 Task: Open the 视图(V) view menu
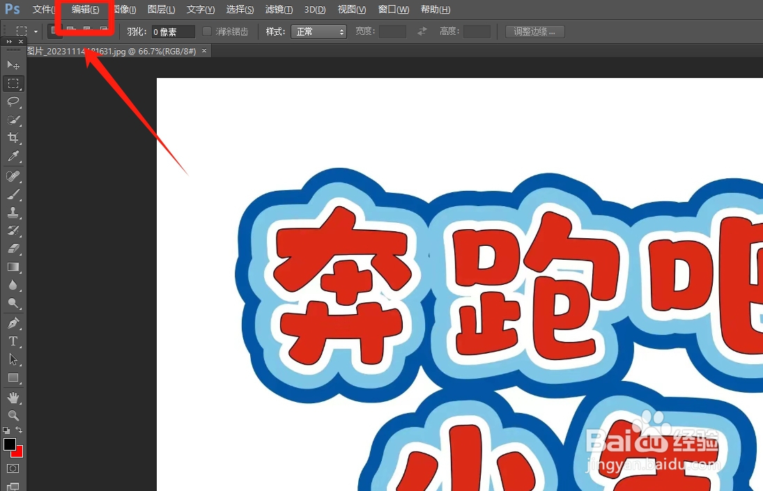click(x=352, y=9)
